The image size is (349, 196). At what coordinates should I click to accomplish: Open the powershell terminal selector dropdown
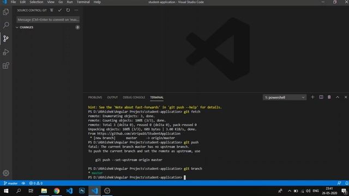285,97
